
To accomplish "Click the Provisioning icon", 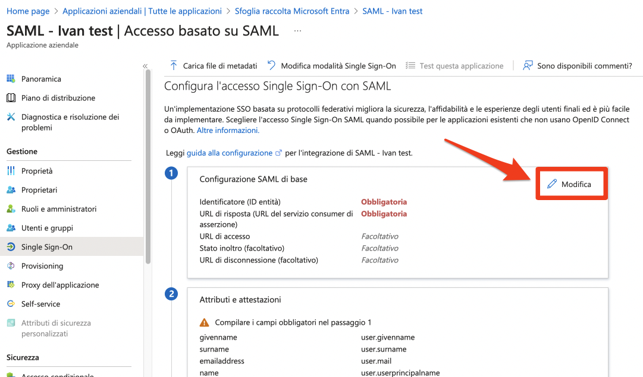I will click(x=11, y=266).
